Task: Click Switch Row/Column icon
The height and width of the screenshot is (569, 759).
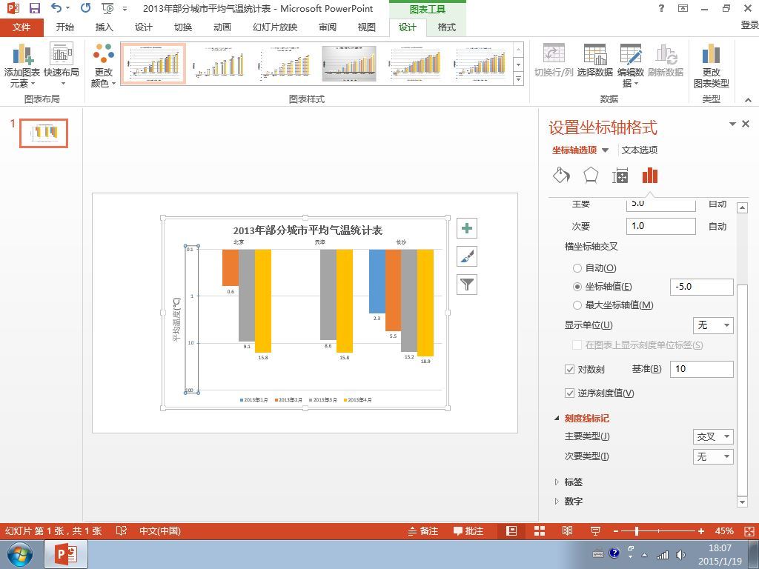Action: click(x=554, y=61)
